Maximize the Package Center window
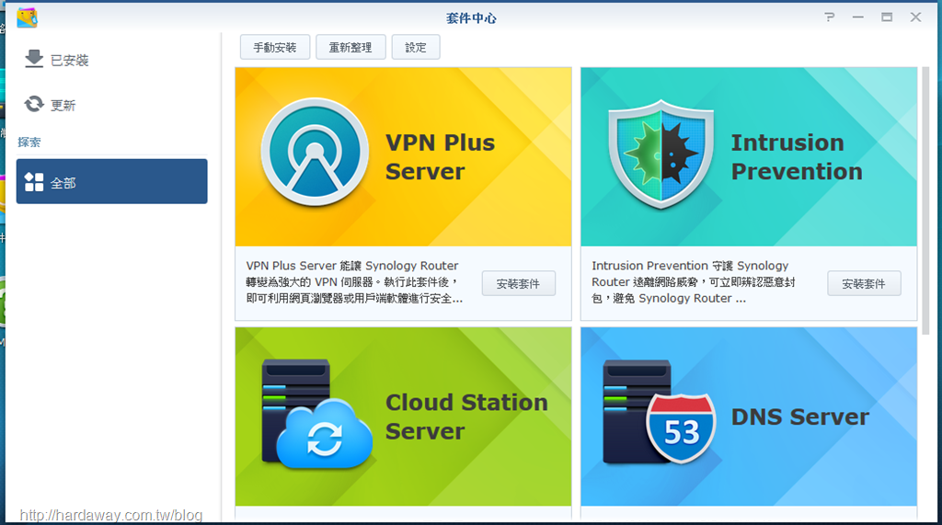 click(887, 17)
